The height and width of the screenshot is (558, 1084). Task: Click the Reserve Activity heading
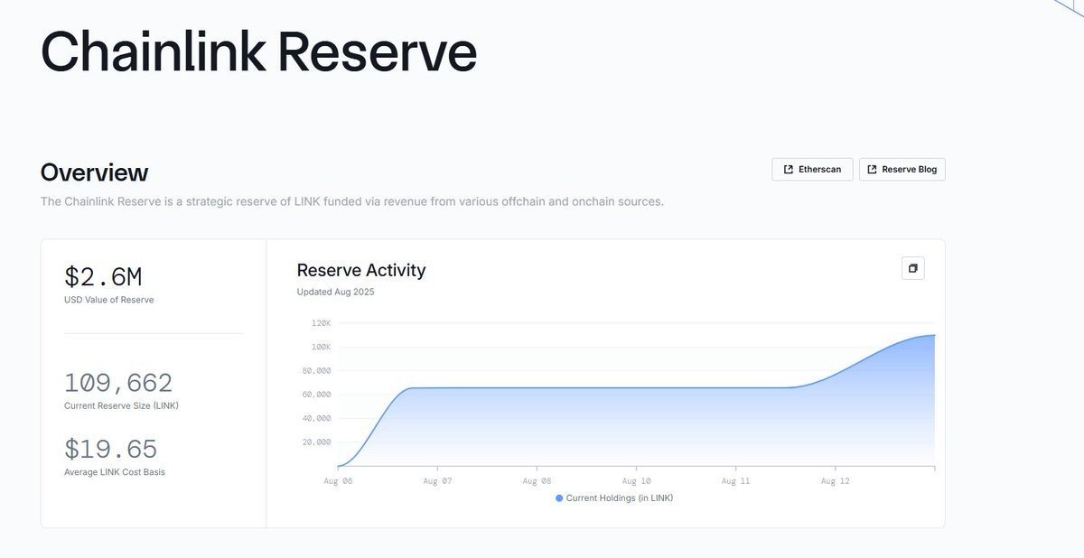[361, 270]
